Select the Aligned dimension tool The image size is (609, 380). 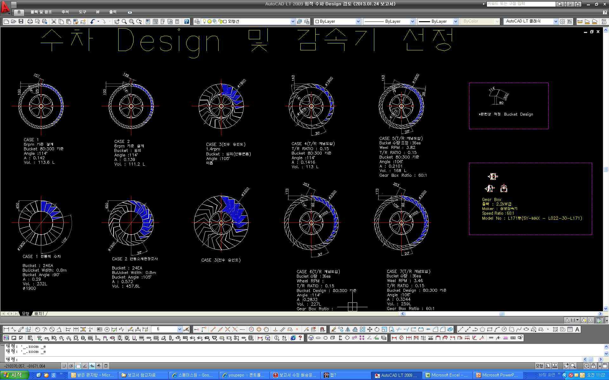coord(13,329)
